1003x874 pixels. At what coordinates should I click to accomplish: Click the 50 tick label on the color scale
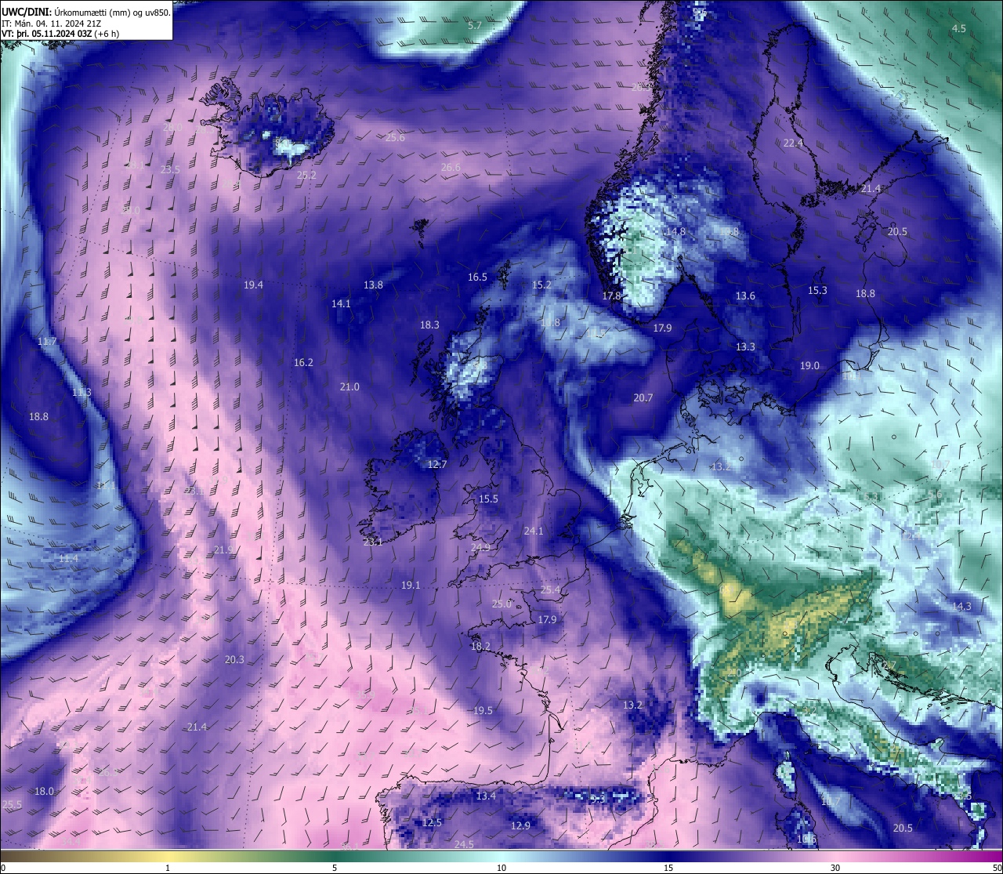[x=996, y=868]
